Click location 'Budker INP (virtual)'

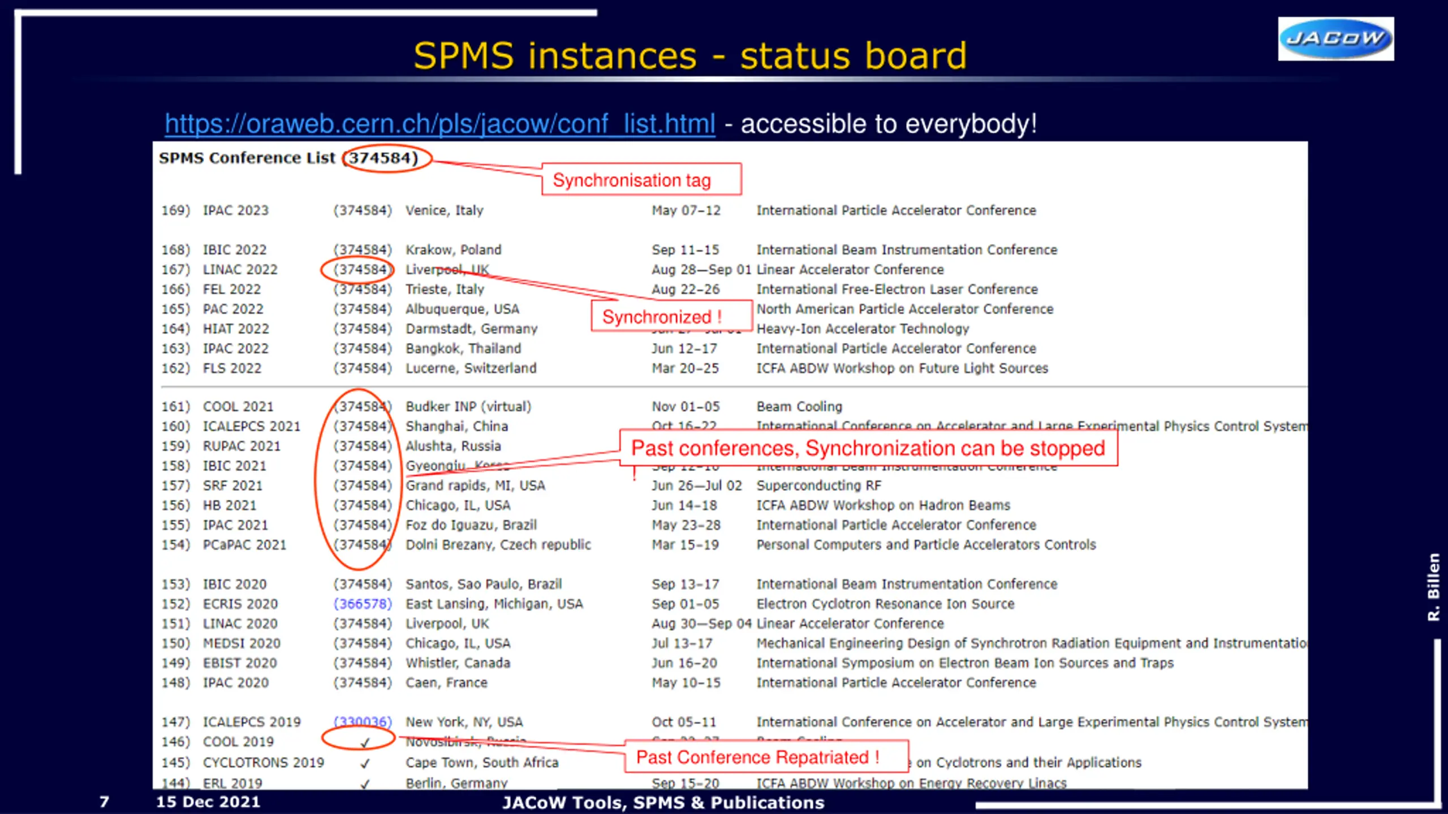[468, 406]
